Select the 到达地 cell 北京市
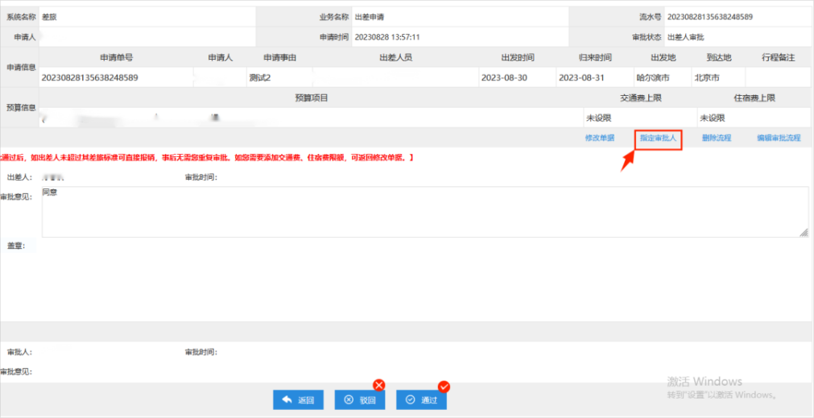The height and width of the screenshot is (418, 814). coord(709,78)
